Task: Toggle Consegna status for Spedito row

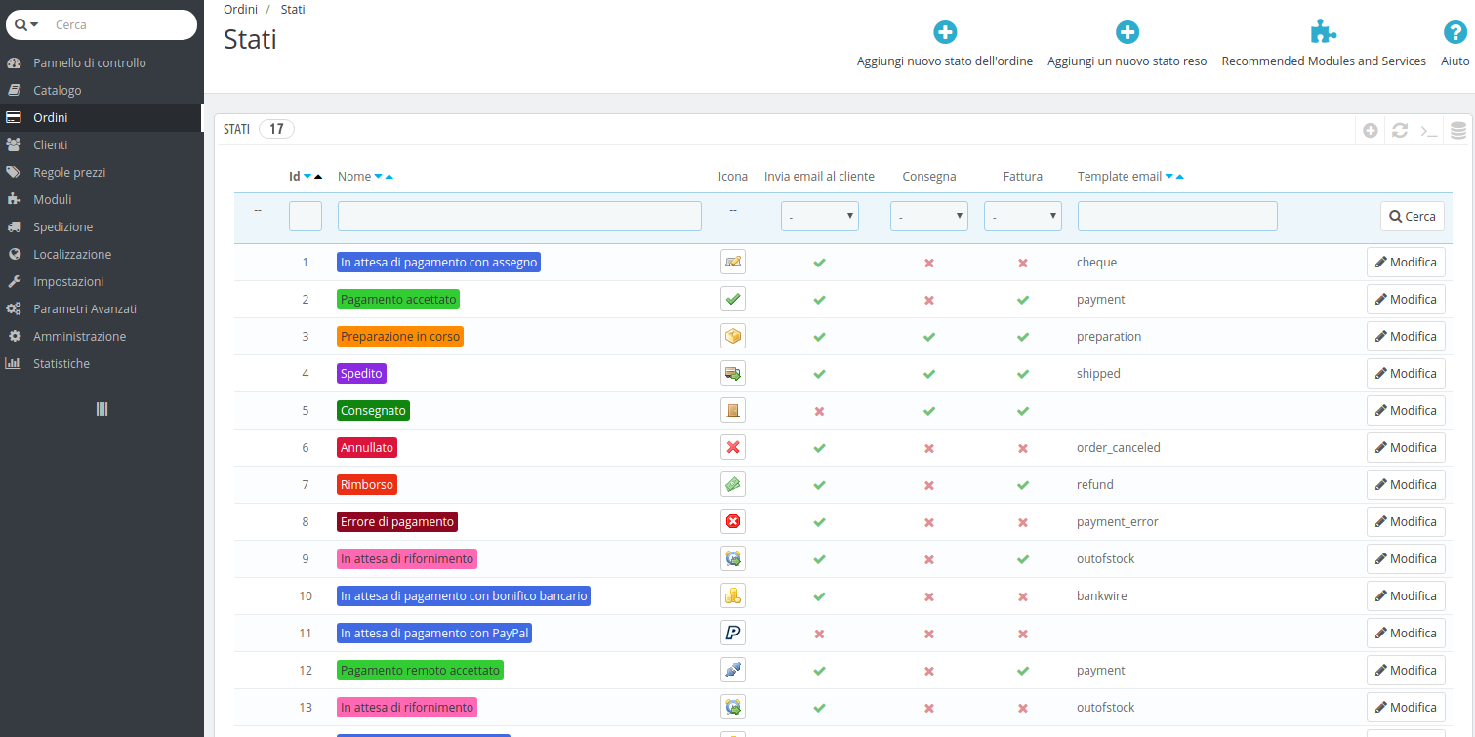Action: 929,374
